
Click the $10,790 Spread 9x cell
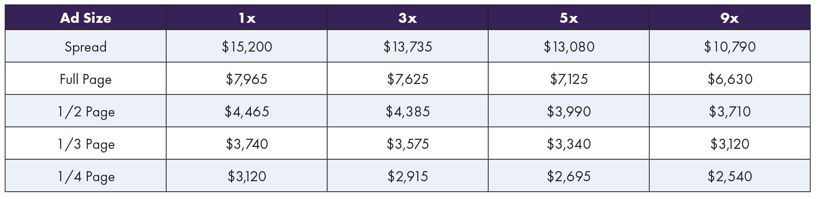(729, 47)
